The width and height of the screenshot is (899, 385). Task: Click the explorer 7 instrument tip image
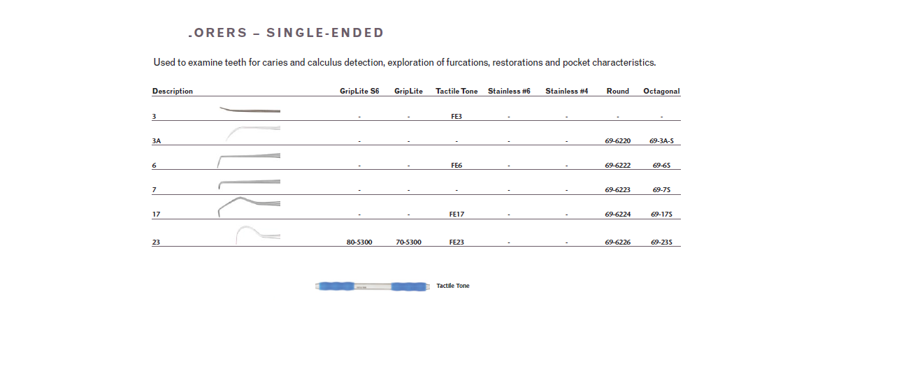tap(249, 184)
